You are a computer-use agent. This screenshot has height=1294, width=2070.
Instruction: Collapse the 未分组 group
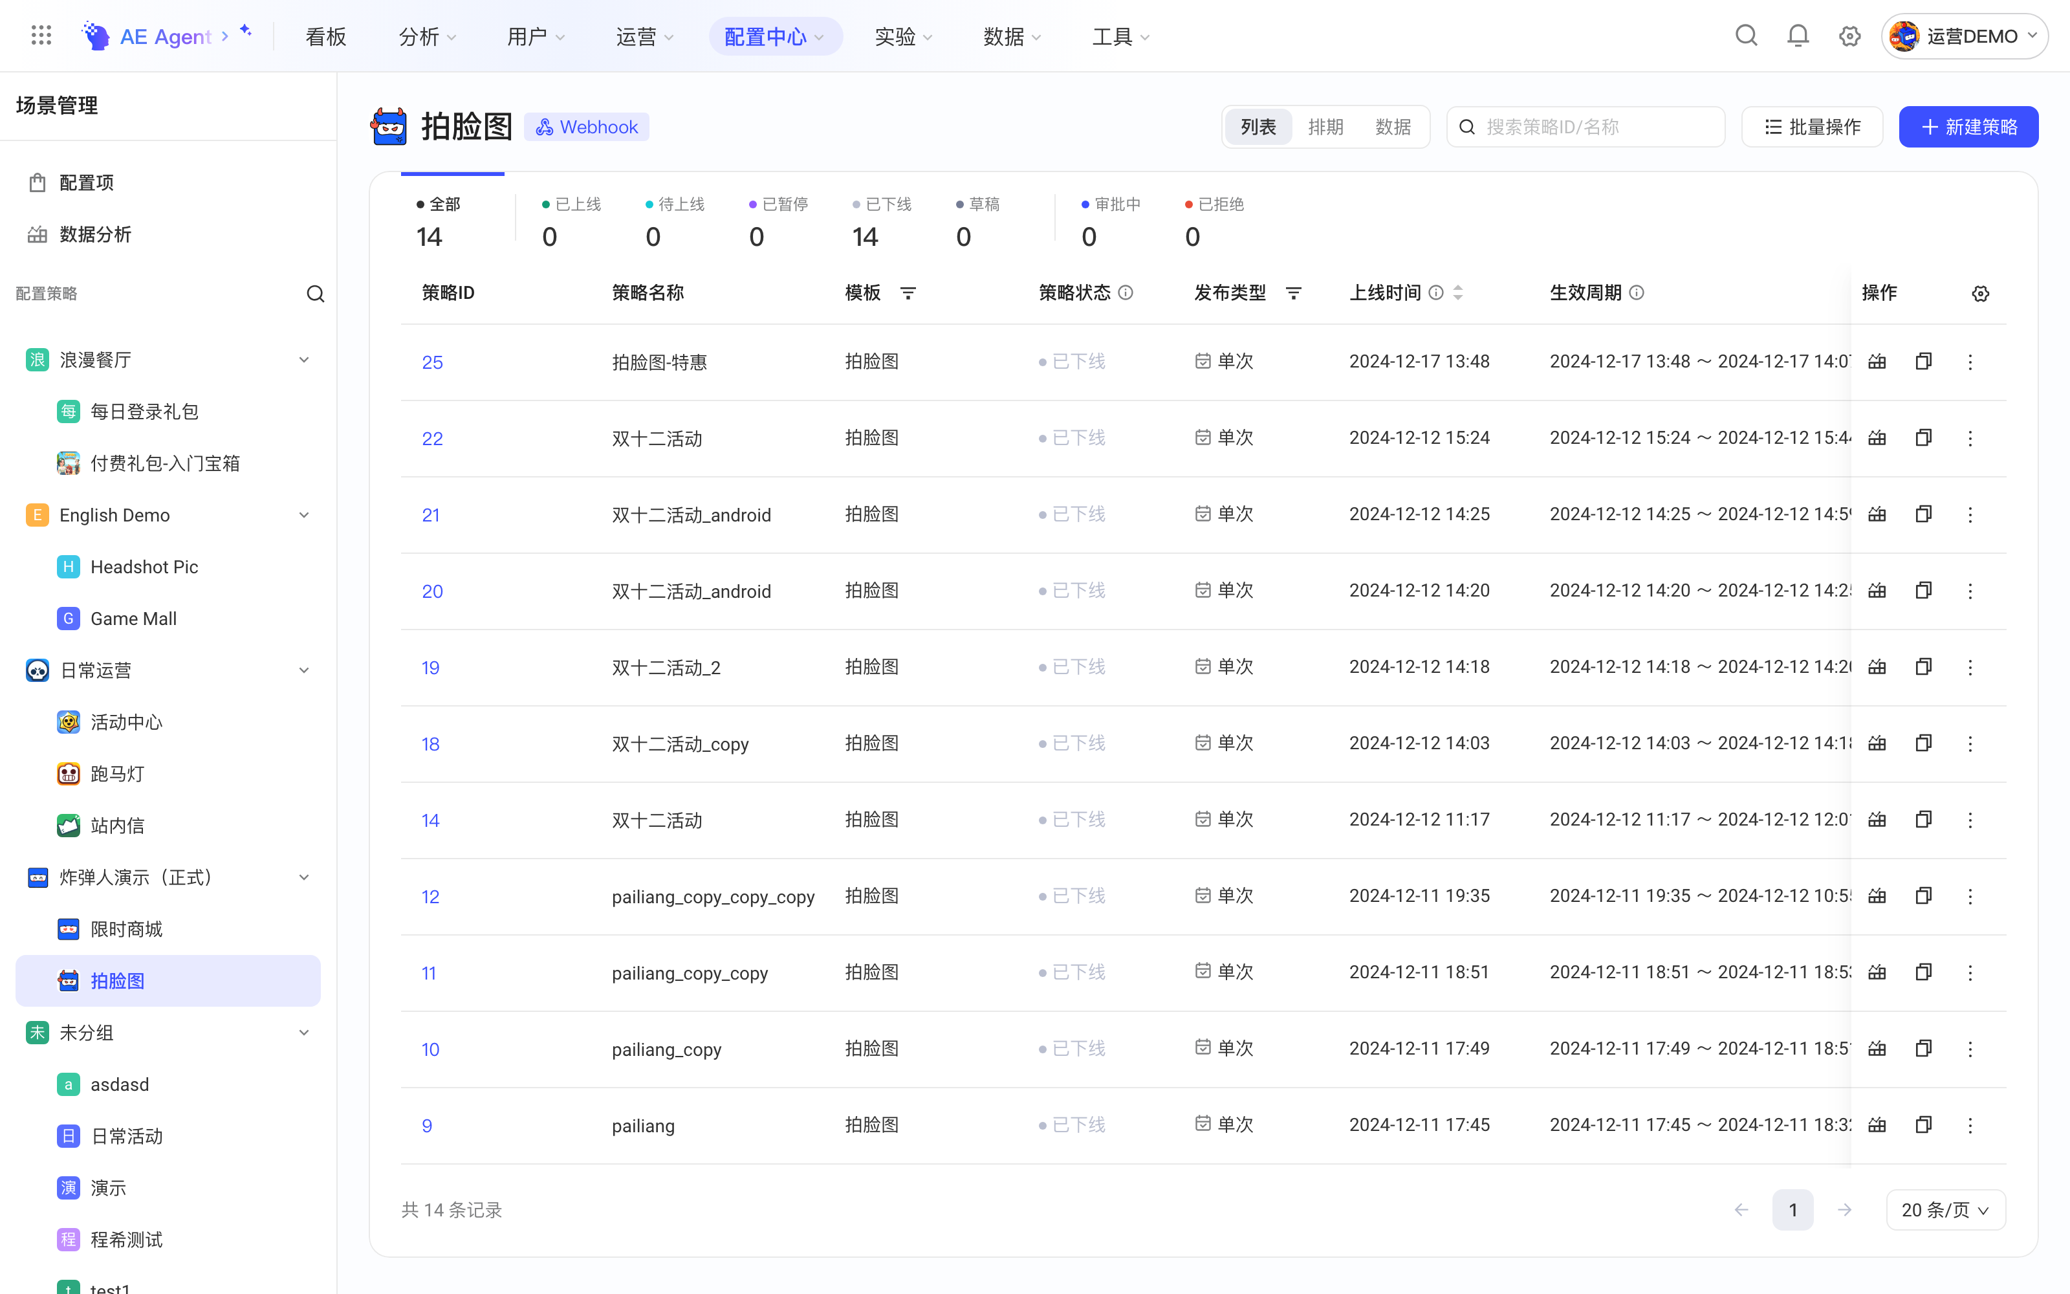[x=303, y=1032]
